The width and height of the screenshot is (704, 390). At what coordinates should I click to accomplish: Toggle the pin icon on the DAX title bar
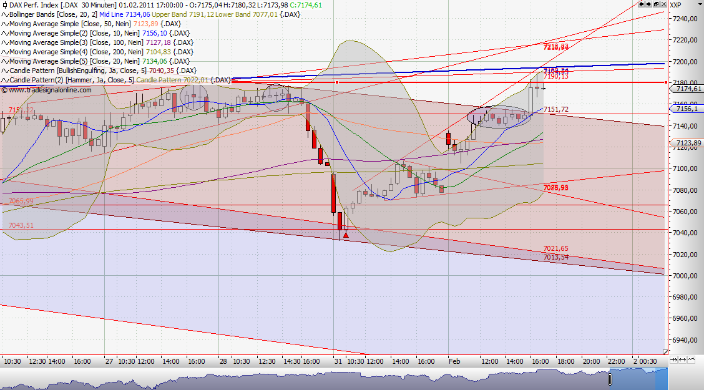(5, 5)
